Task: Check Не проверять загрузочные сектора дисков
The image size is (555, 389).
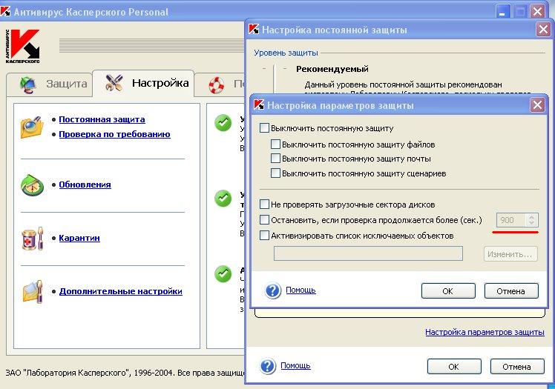Action: tap(265, 205)
